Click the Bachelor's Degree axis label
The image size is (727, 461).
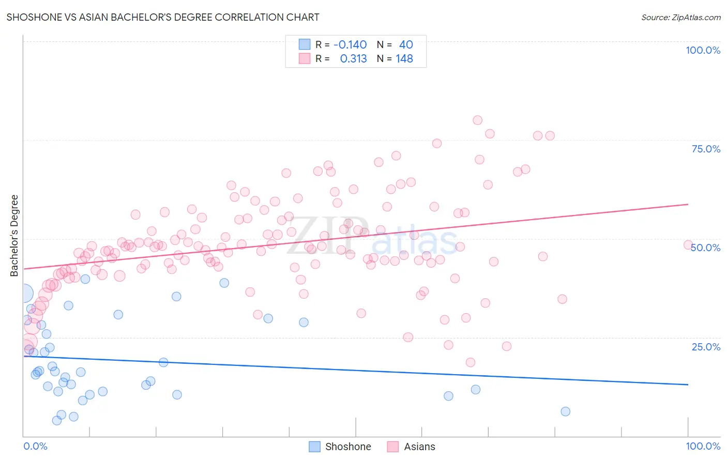click(x=14, y=236)
